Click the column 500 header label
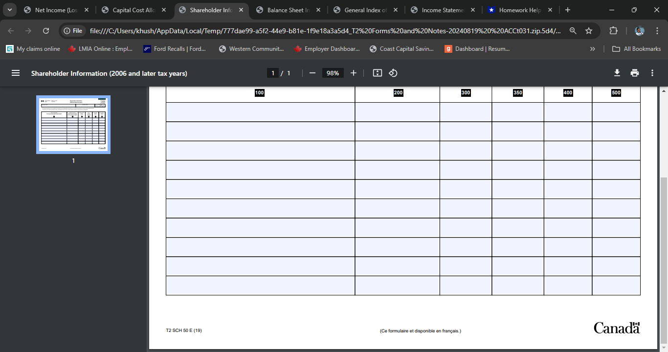 pyautogui.click(x=616, y=93)
